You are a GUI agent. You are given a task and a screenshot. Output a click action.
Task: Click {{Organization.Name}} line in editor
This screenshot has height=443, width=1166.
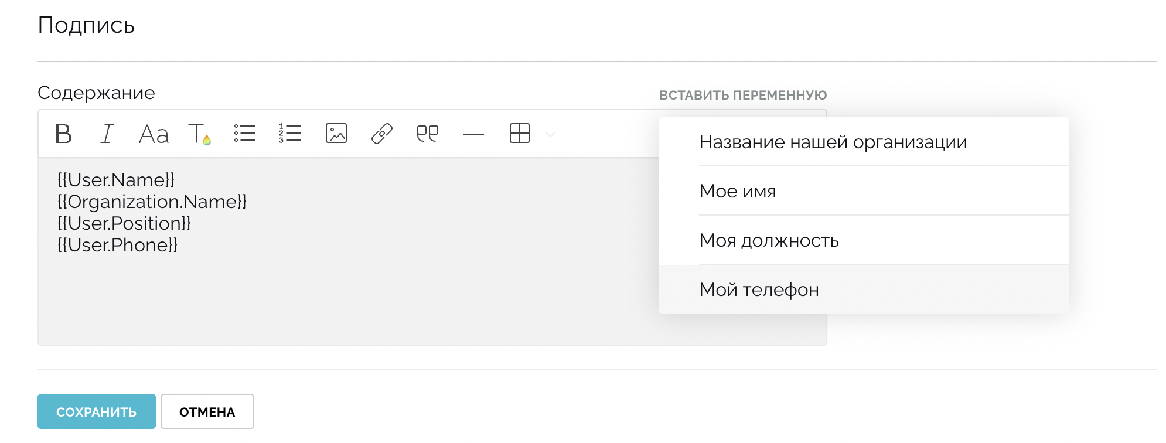pos(152,202)
